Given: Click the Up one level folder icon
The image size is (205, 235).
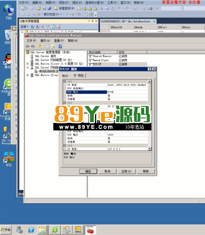Looking at the screenshot, I should tap(40, 47).
